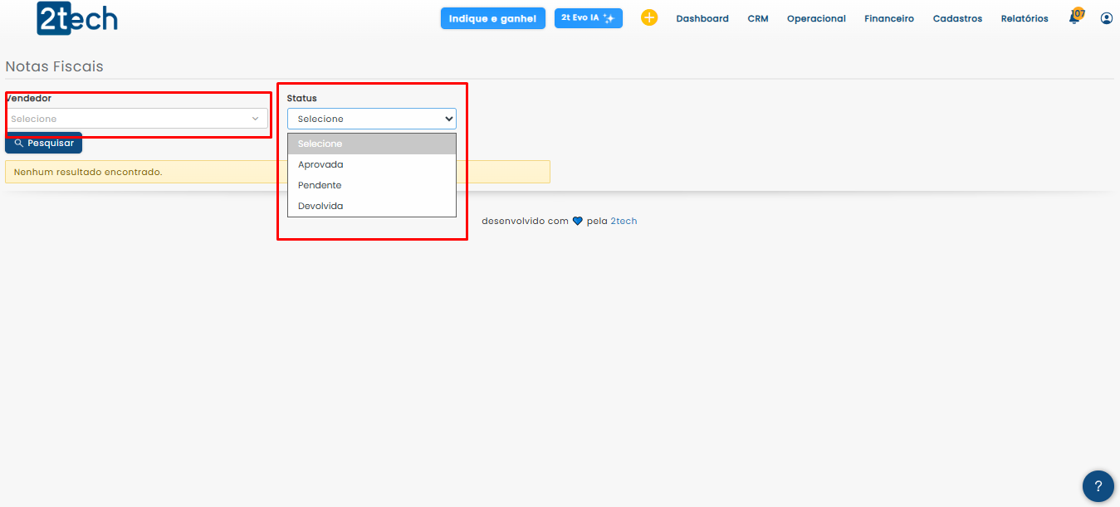Click the blue heart icon in footer
This screenshot has width=1120, height=507.
click(578, 222)
